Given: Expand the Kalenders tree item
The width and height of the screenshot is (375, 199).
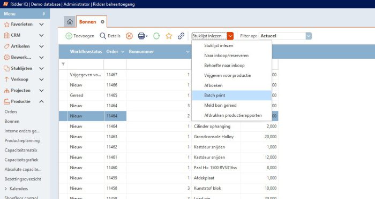Looking at the screenshot, I should [x=6, y=188].
